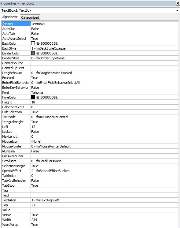
Task: Select the MaxLength property
Action: click(16, 136)
